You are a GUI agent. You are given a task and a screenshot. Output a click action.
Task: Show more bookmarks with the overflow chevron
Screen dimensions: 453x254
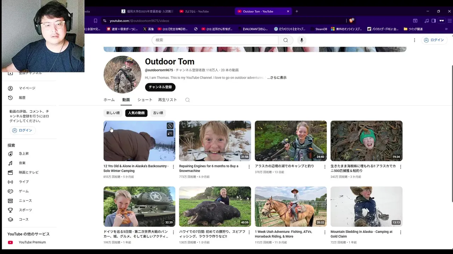(x=446, y=29)
